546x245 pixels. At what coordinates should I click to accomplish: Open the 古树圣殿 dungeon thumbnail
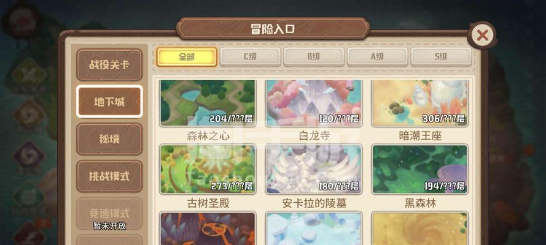[208, 169]
